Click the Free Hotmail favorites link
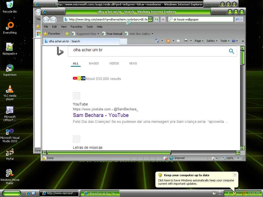This screenshot has width=263, height=197. pos(112,34)
